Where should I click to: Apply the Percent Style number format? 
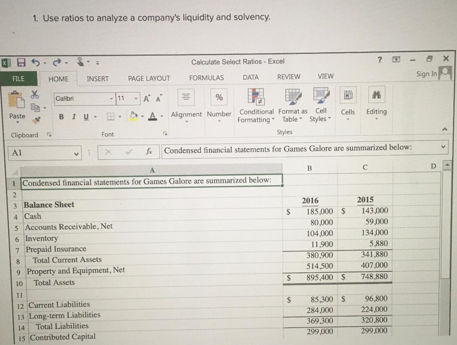(x=218, y=97)
